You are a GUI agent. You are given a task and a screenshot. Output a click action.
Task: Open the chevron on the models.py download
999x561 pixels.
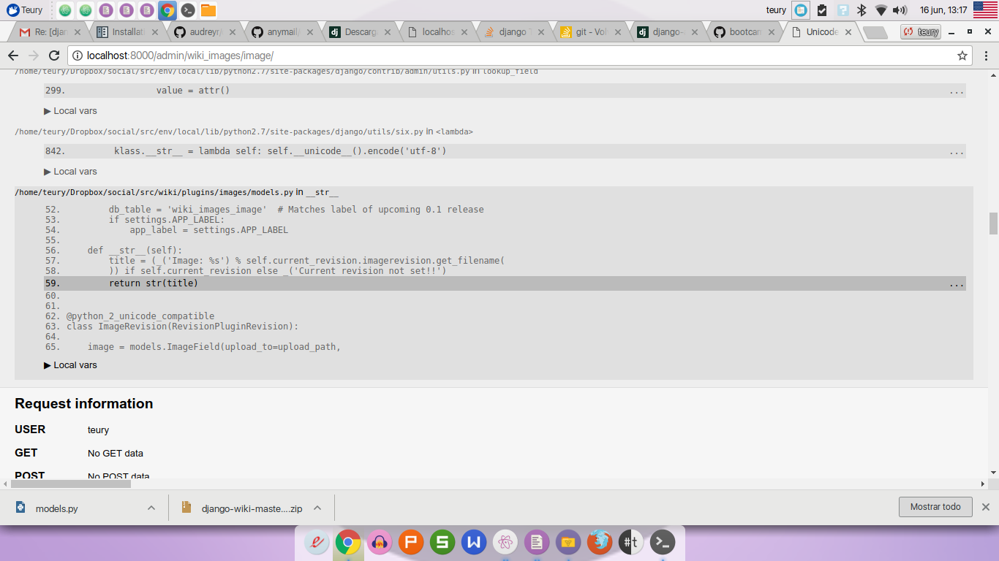151,507
